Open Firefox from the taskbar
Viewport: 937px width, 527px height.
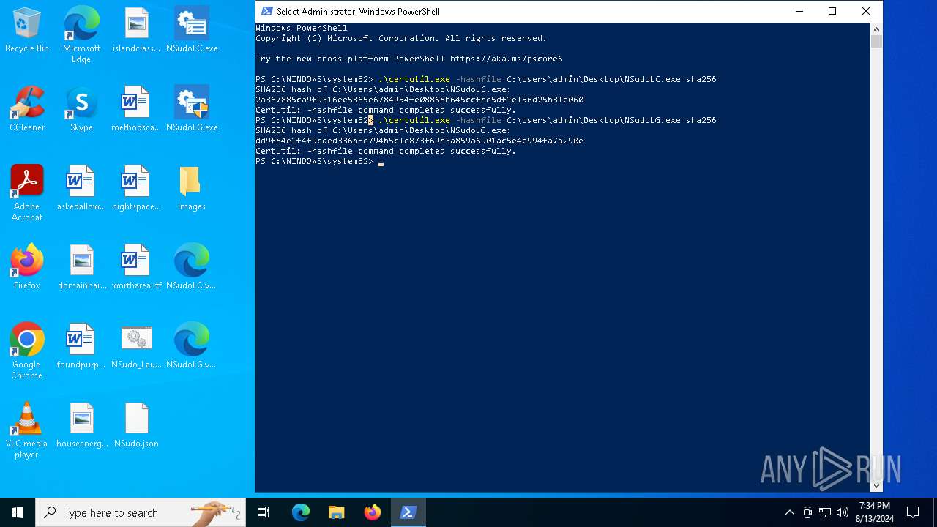pos(373,512)
